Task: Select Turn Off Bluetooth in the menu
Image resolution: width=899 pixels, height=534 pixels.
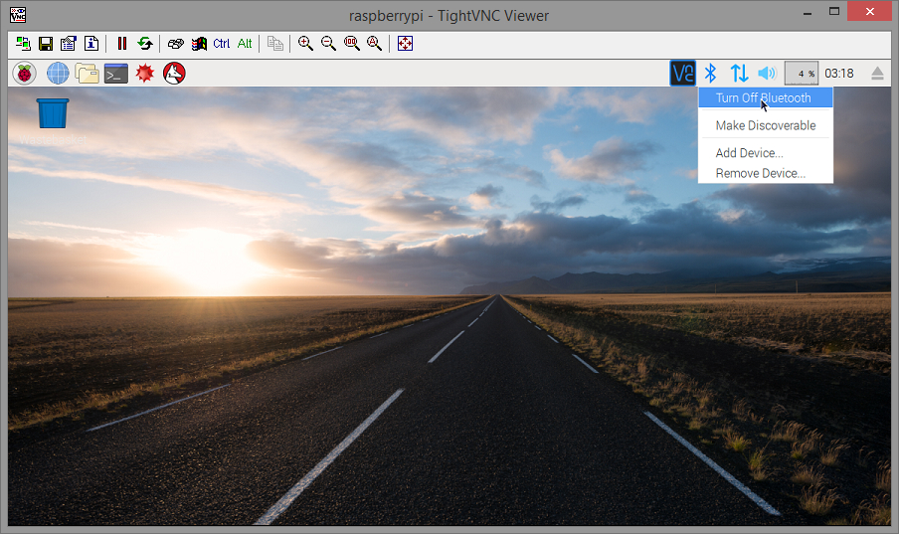Action: 766,98
